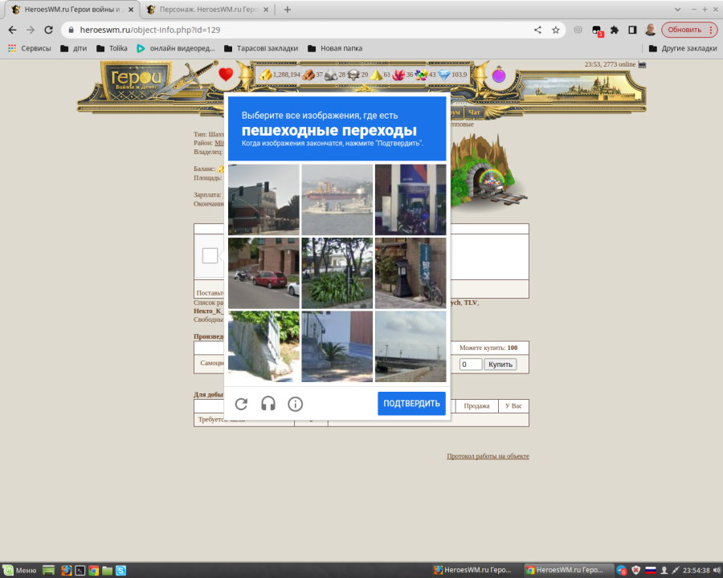This screenshot has width=723, height=578.
Task: Click the captcha reload challenge icon
Action: (x=241, y=405)
